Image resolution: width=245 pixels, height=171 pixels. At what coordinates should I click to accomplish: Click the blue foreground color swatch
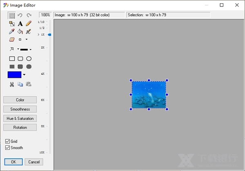click(14, 75)
